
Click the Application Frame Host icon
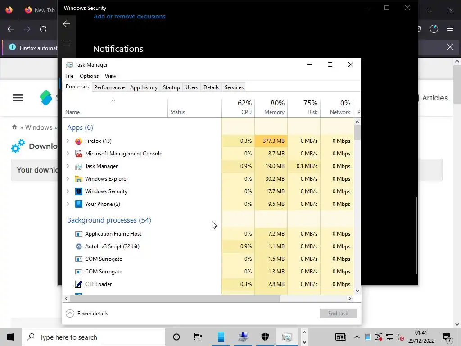click(x=78, y=234)
